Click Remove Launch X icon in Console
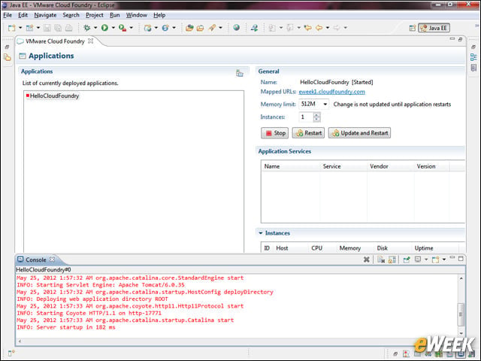 366,259
